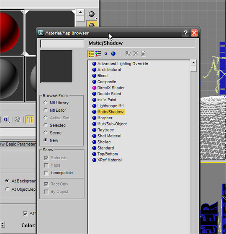Screen dimensions: 226x234
Task: Browse from Mtl Library
Action: coord(45,103)
